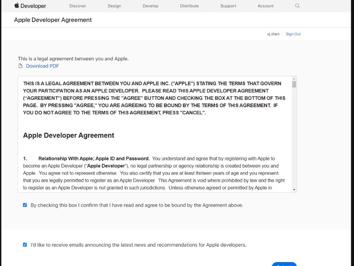Click 'This is a legal agreement' text
This screenshot has height=266, width=354.
coord(73,59)
